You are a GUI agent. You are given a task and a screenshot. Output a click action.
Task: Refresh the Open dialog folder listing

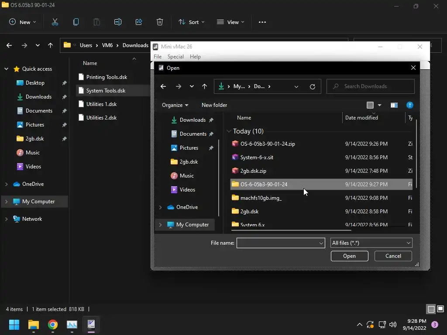coord(313,87)
